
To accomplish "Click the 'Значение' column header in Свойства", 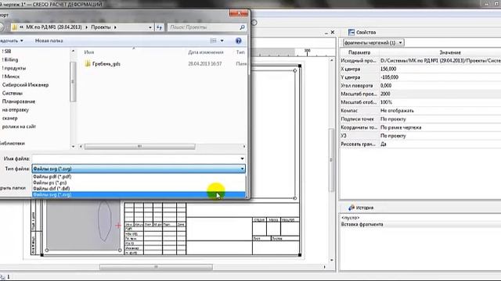I will (450, 52).
